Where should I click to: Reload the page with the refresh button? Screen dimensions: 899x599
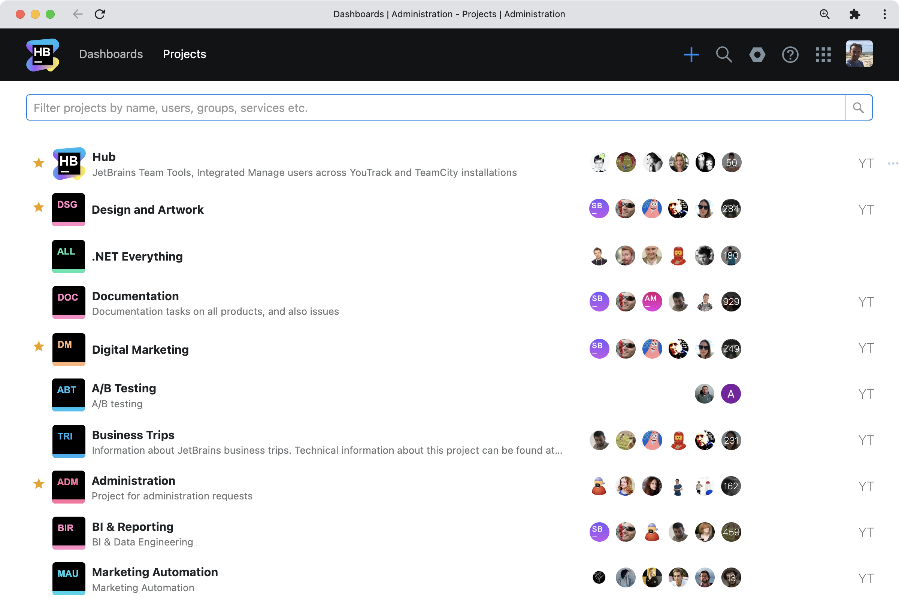pos(100,14)
